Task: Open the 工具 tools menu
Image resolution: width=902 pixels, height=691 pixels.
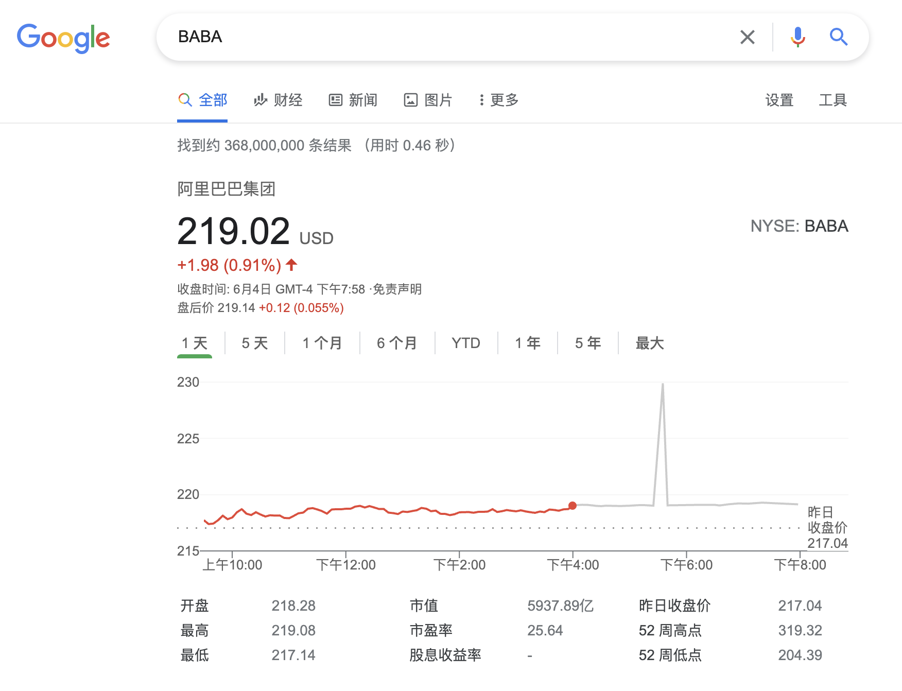Action: 832,100
